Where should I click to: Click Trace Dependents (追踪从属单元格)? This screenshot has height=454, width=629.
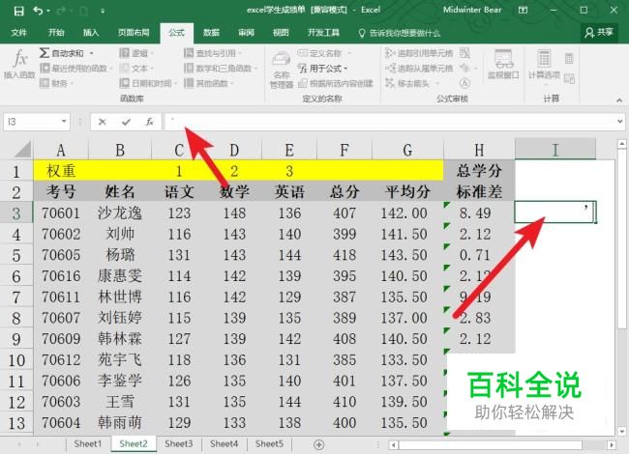[x=419, y=69]
